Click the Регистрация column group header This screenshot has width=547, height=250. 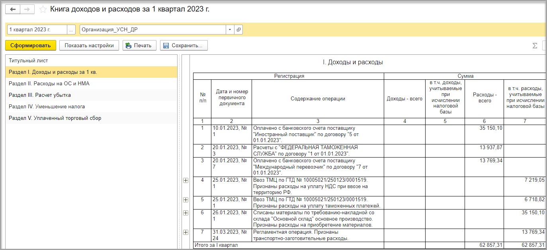(x=289, y=76)
